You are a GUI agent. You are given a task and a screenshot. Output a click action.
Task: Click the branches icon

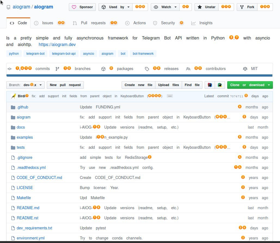pyautogui.click(x=57, y=69)
